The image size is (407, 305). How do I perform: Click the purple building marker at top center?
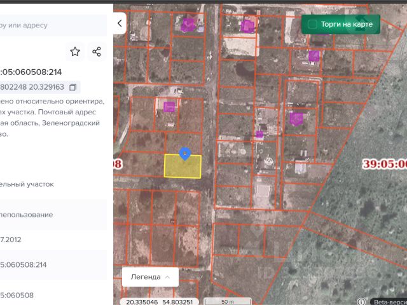tap(247, 26)
